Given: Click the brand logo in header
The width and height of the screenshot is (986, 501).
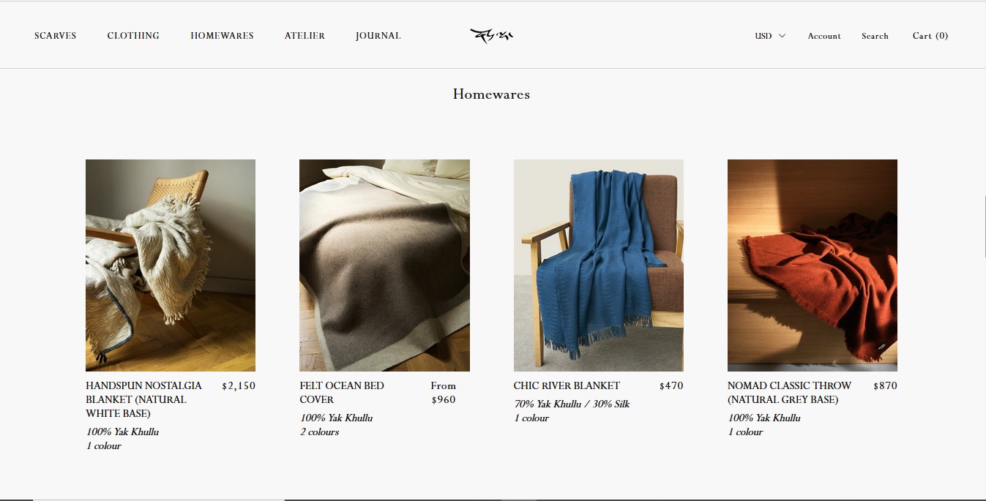Looking at the screenshot, I should (492, 35).
